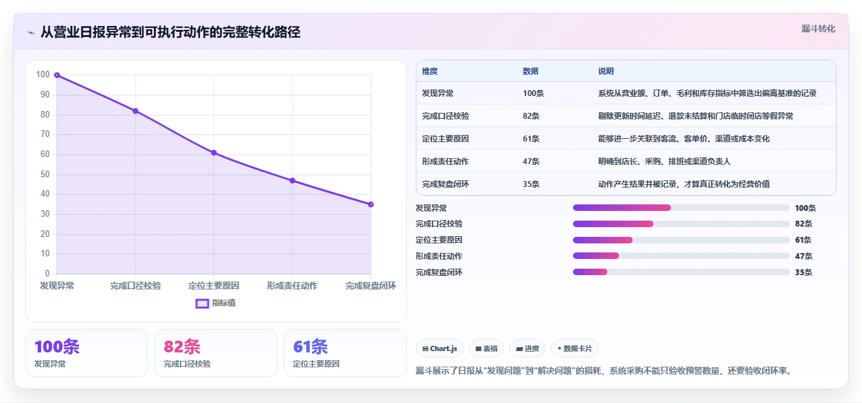
Task: Click the Chart.js tag chip
Action: pyautogui.click(x=440, y=348)
